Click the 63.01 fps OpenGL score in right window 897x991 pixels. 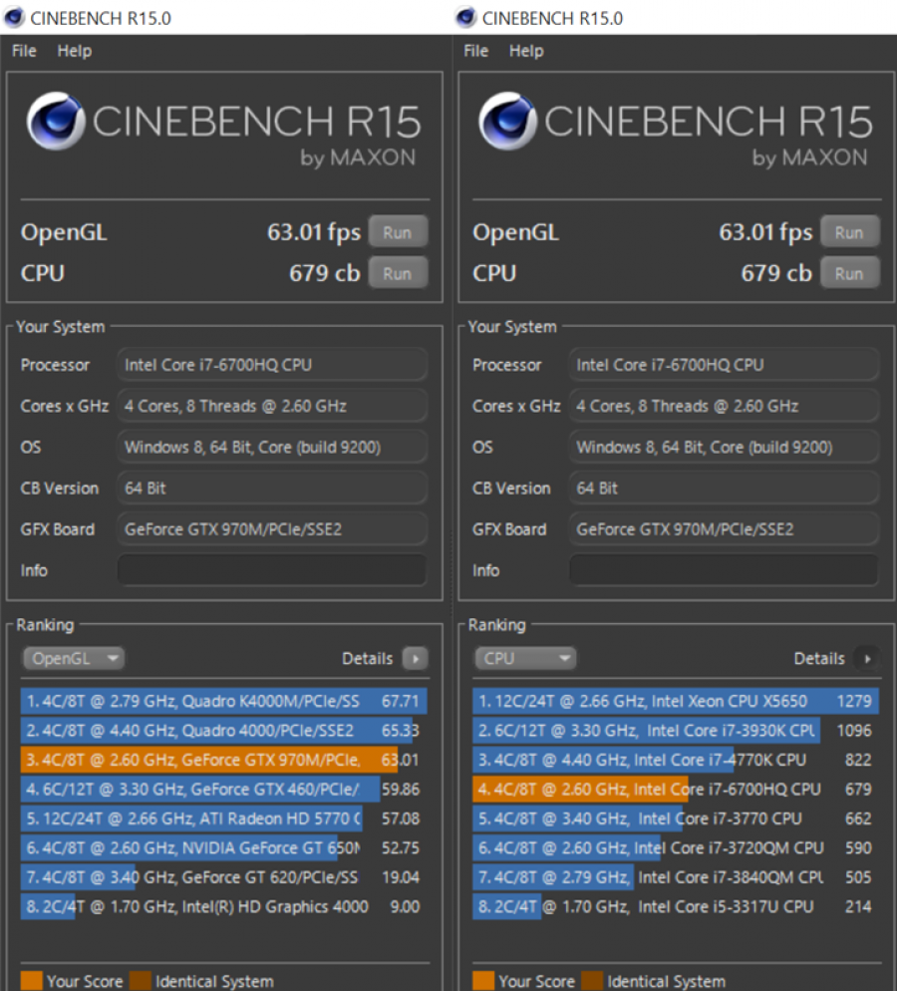pyautogui.click(x=765, y=232)
